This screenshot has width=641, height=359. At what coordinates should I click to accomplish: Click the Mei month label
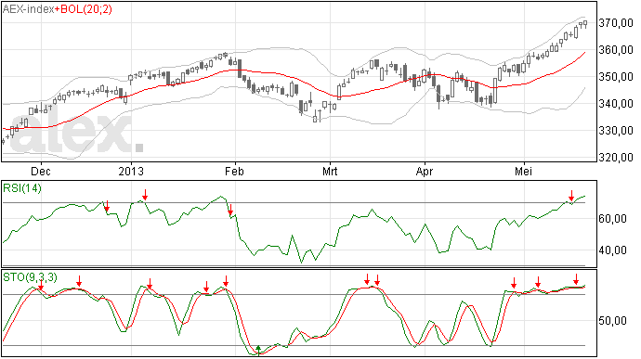pos(523,171)
